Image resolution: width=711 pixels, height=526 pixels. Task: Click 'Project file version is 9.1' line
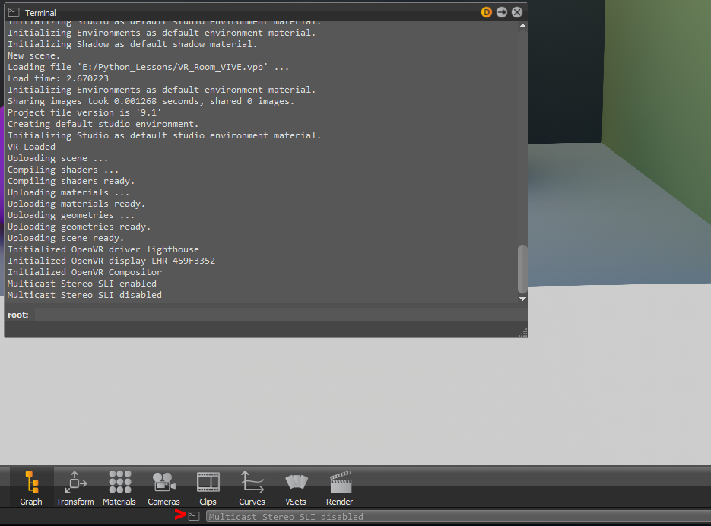click(84, 112)
